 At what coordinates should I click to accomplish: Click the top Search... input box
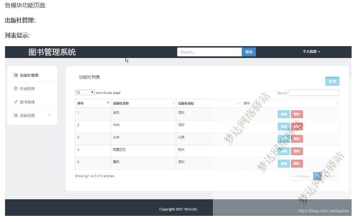point(209,52)
